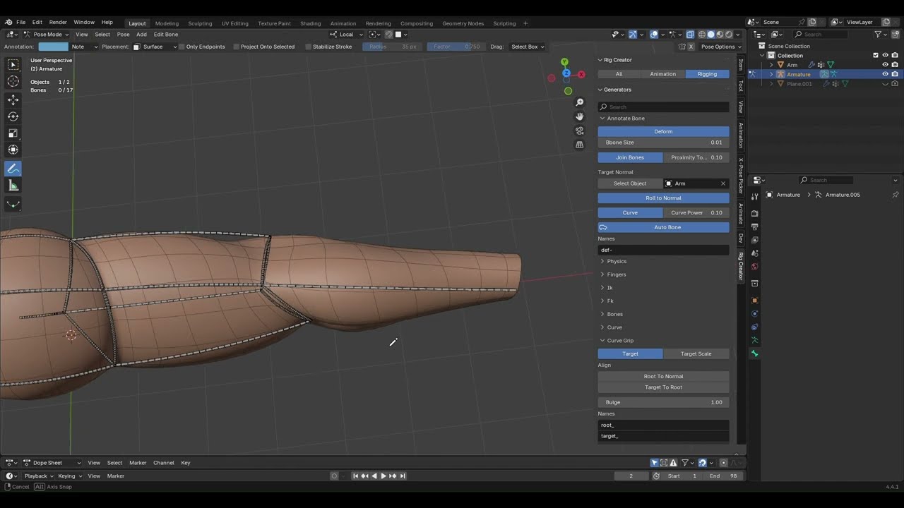Hide the Armature object via eye icon
Screen dimensions: 904x508
[885, 74]
